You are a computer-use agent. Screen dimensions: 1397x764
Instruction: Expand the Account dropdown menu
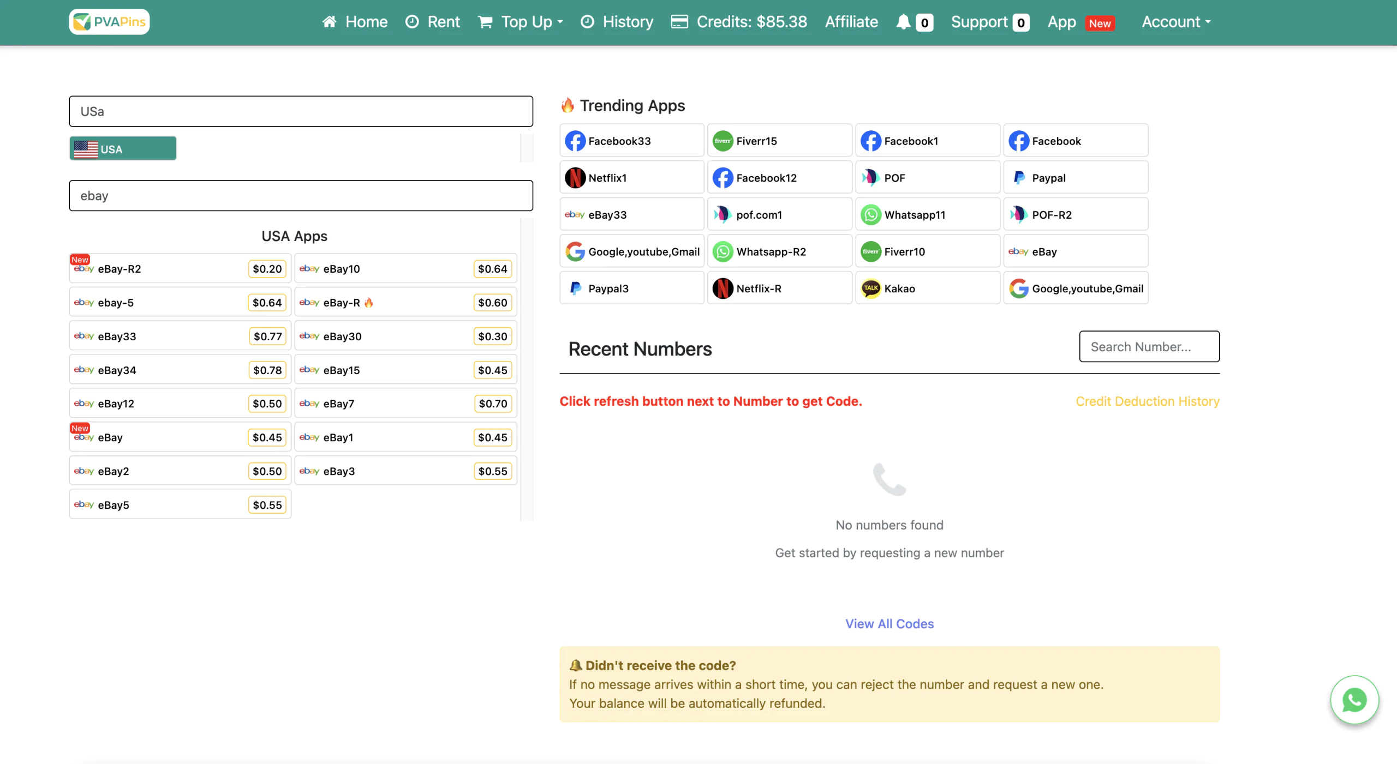(1176, 22)
